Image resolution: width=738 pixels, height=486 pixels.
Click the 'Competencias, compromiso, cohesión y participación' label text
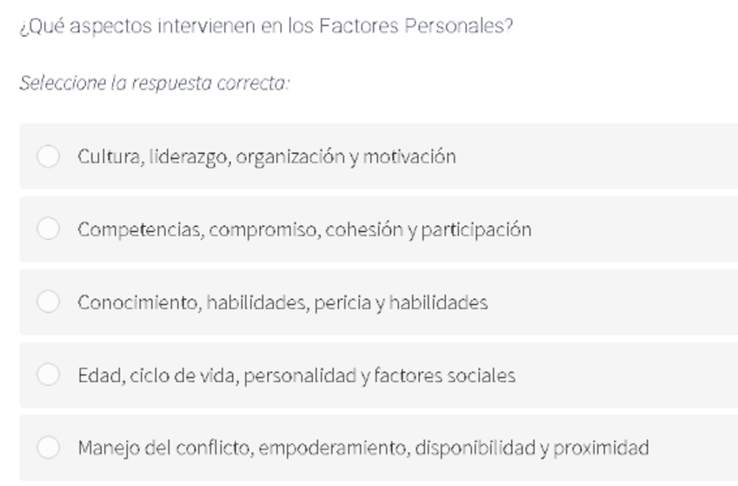(304, 230)
